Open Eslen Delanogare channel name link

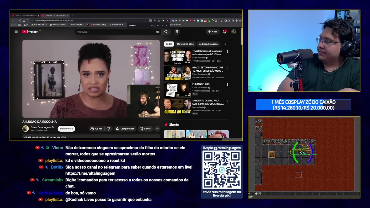tap(41, 127)
